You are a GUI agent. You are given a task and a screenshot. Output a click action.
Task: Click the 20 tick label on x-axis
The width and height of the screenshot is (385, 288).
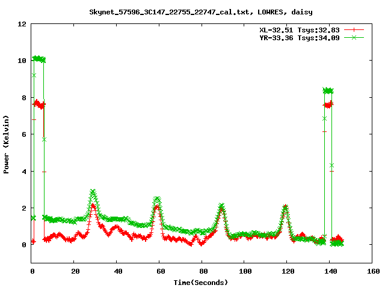(74, 271)
